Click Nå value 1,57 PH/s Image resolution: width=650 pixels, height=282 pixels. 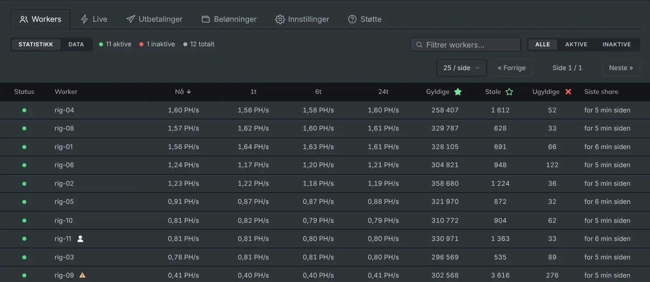(x=183, y=129)
